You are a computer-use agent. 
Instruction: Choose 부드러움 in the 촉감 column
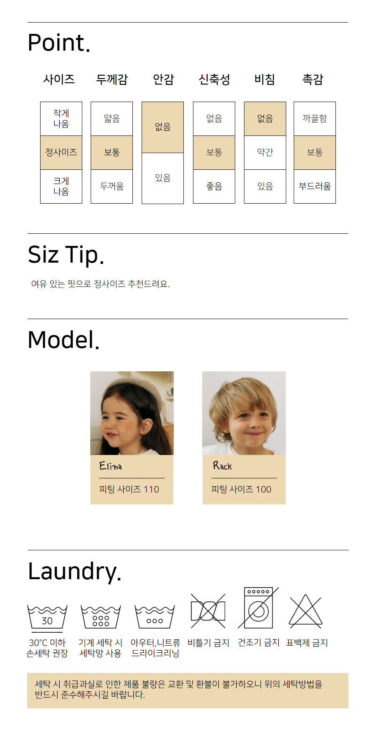pyautogui.click(x=315, y=187)
